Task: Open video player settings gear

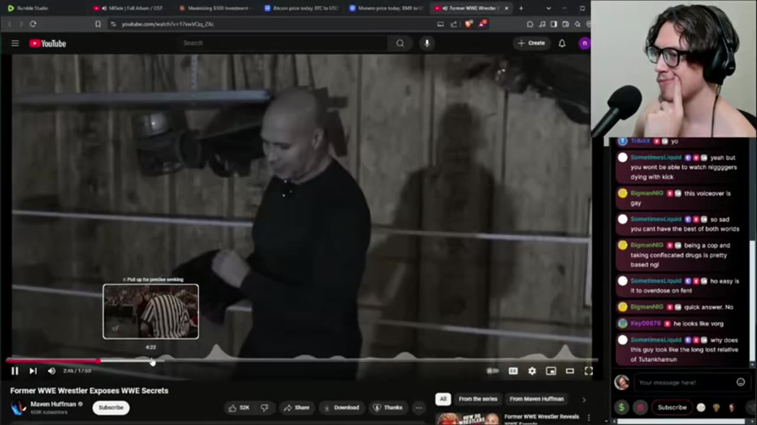Action: pyautogui.click(x=532, y=371)
